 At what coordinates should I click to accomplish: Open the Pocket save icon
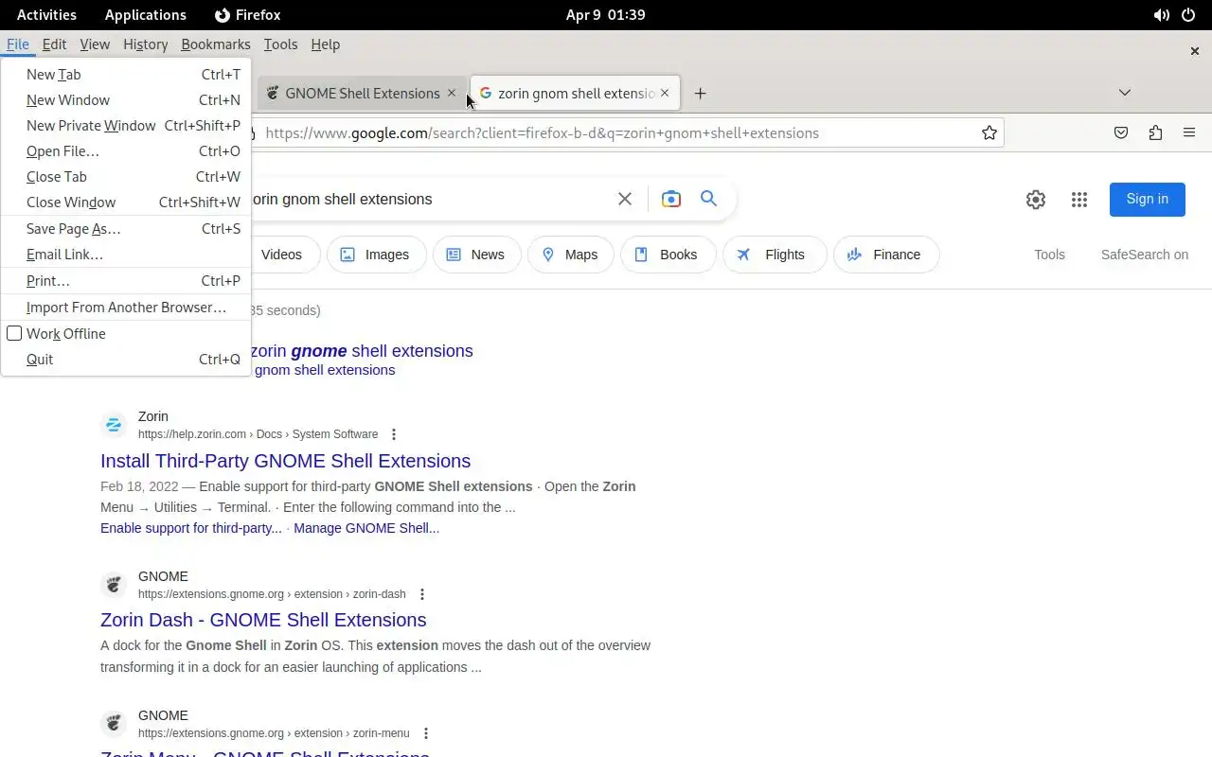(x=1121, y=132)
